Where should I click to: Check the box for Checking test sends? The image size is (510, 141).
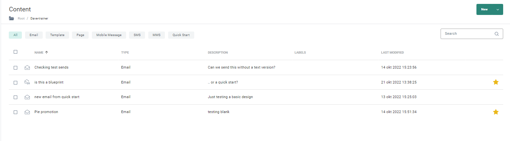pos(15,68)
